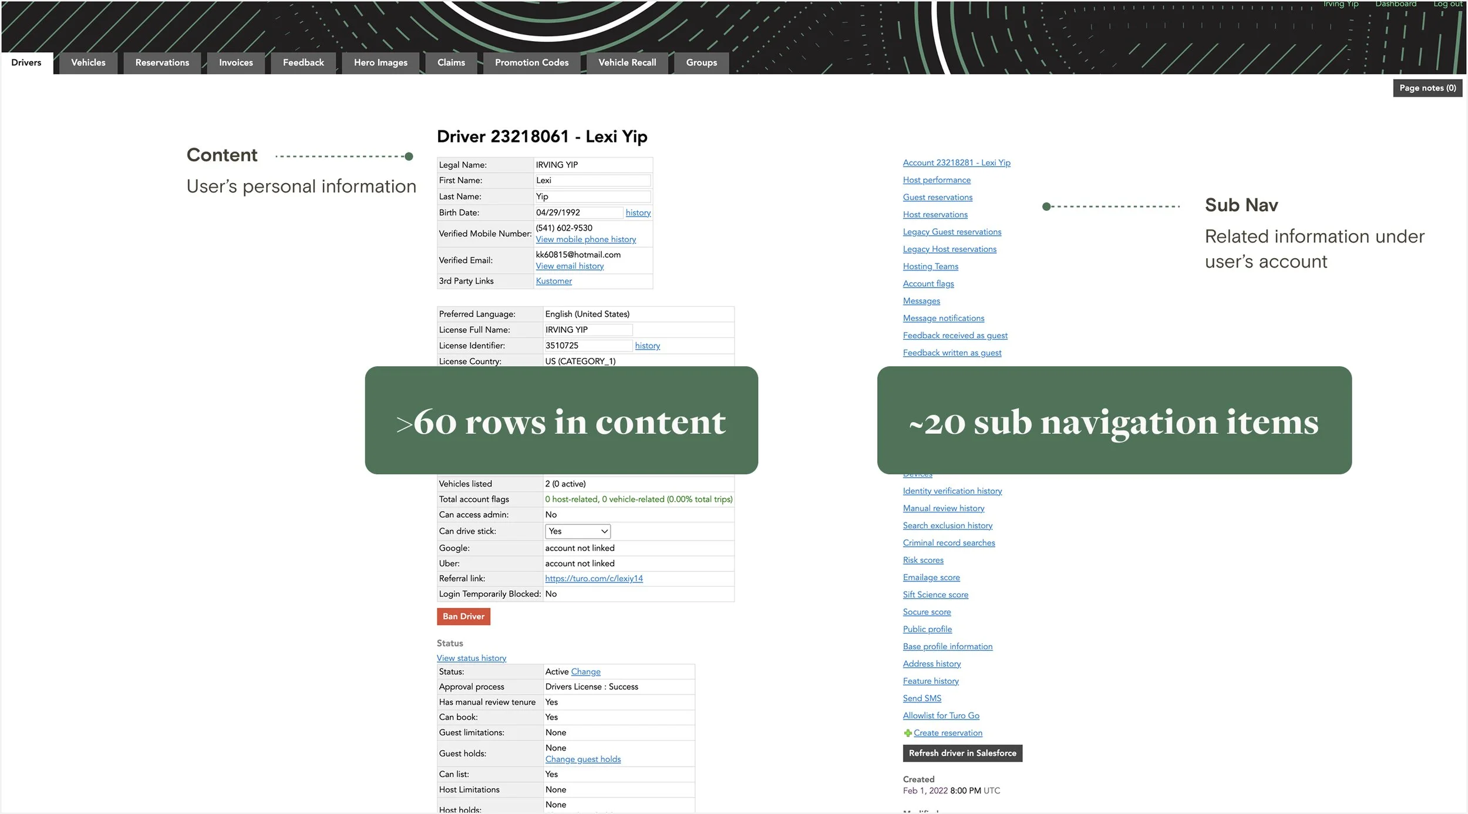Open View email history link
This screenshot has height=814, width=1468.
point(569,266)
